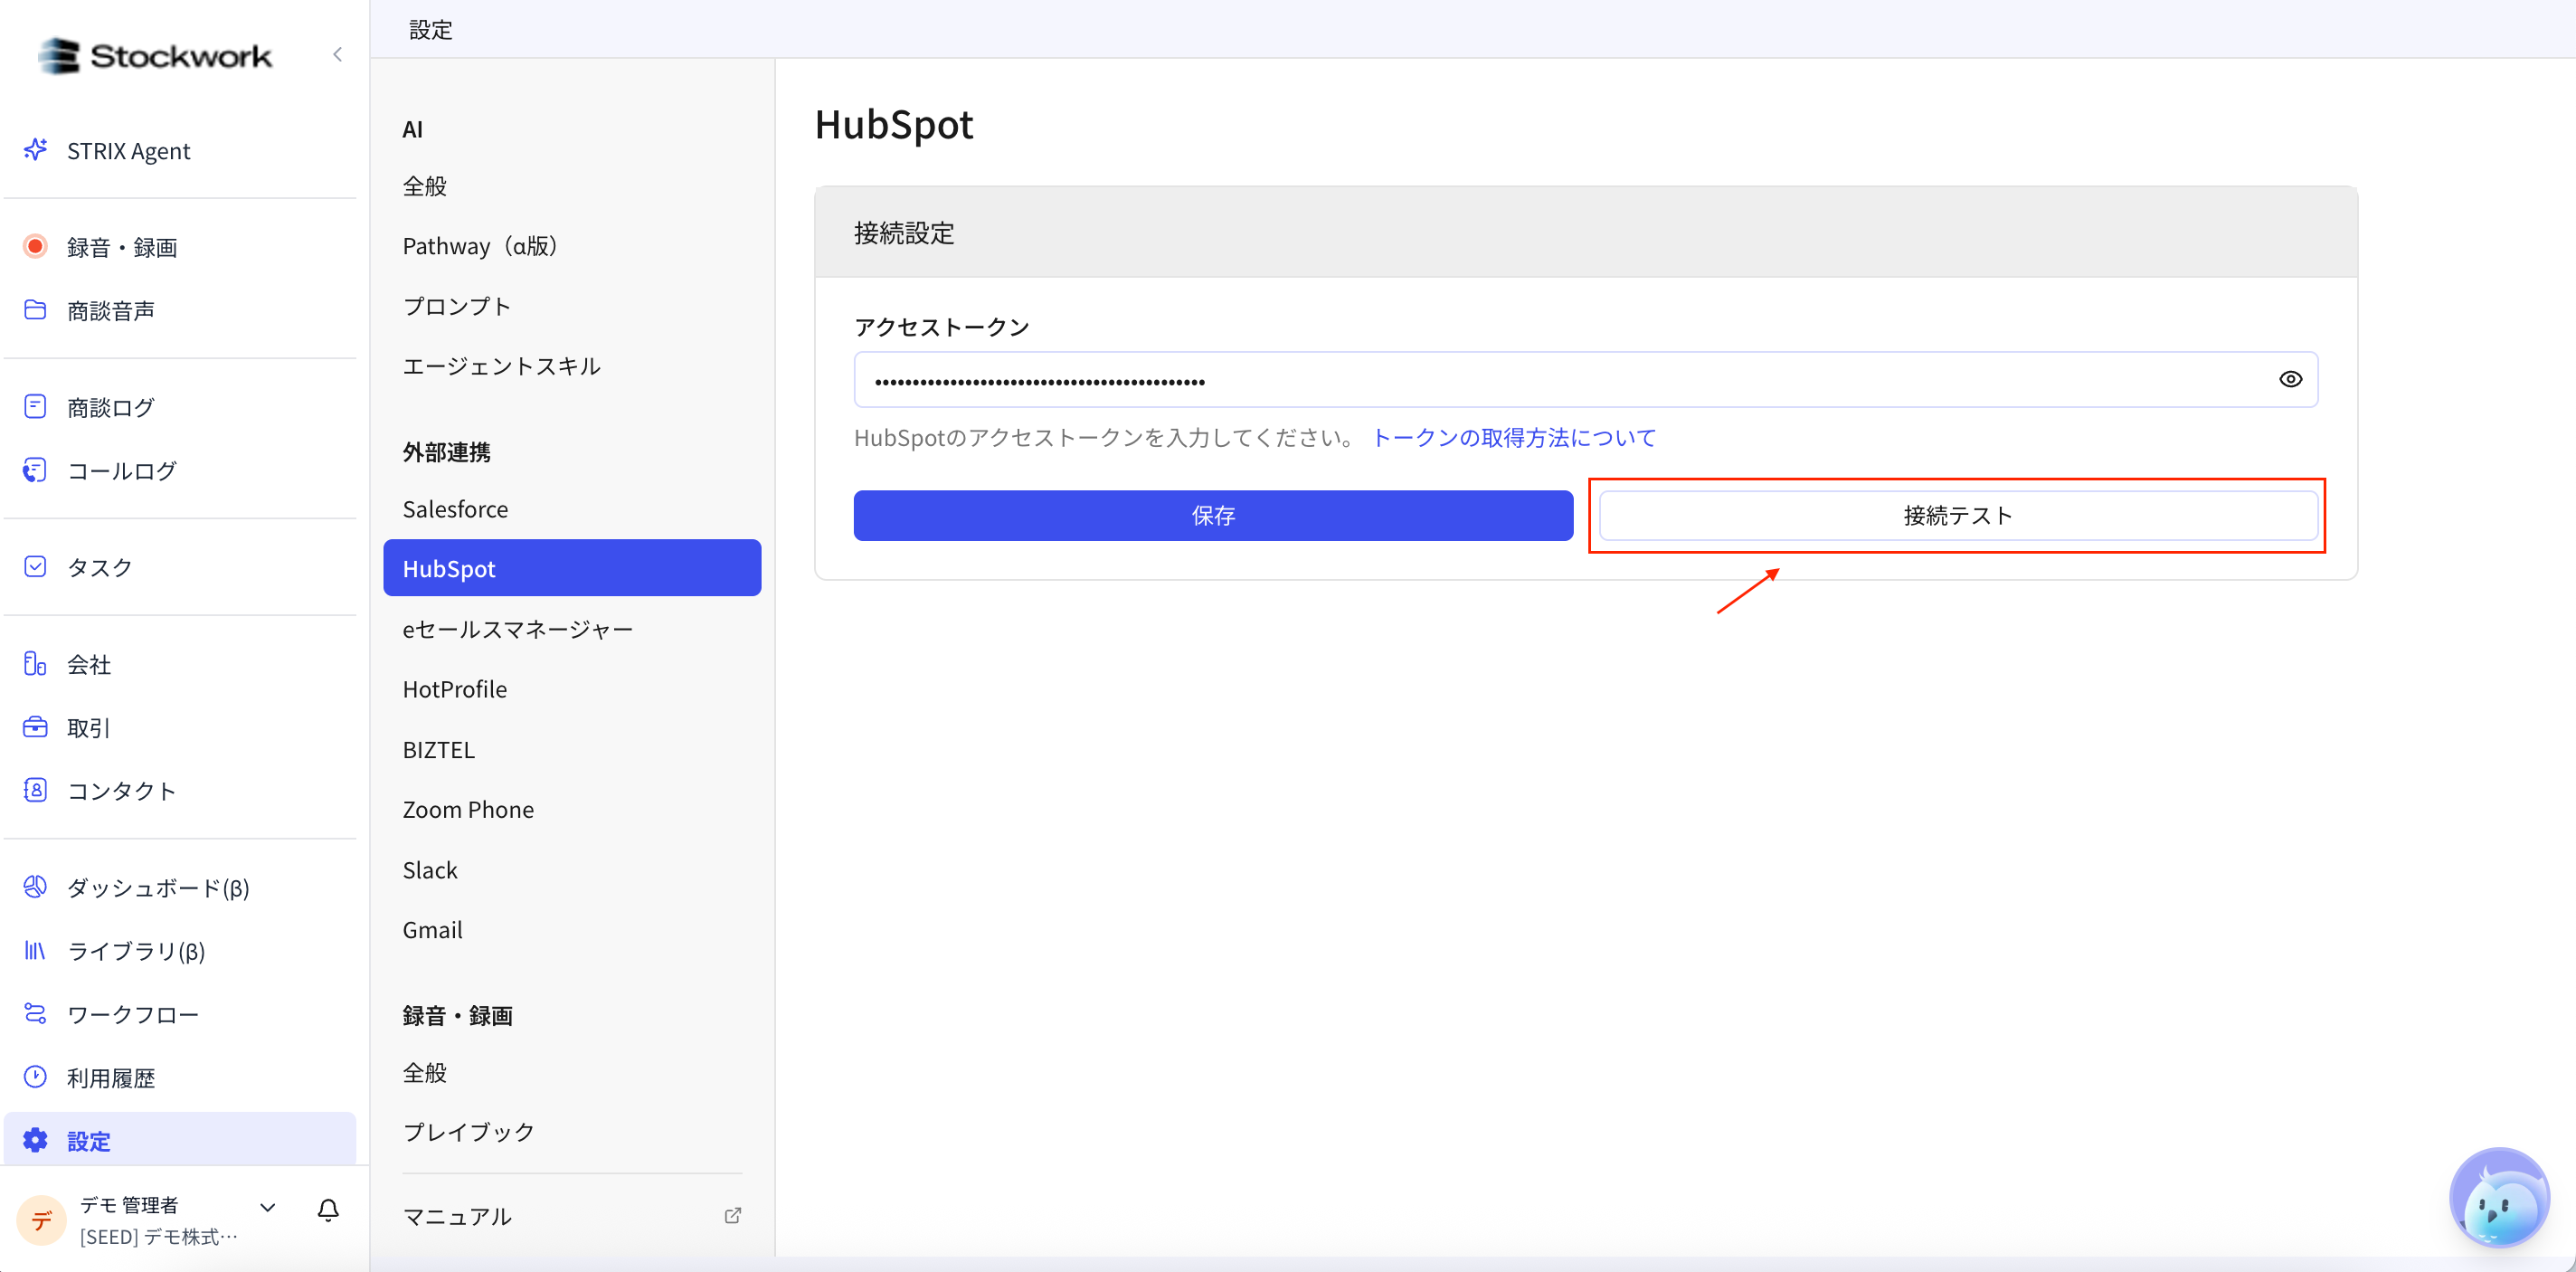The image size is (2576, 1272).
Task: Open タスク text in sidebar
Action: (100, 567)
